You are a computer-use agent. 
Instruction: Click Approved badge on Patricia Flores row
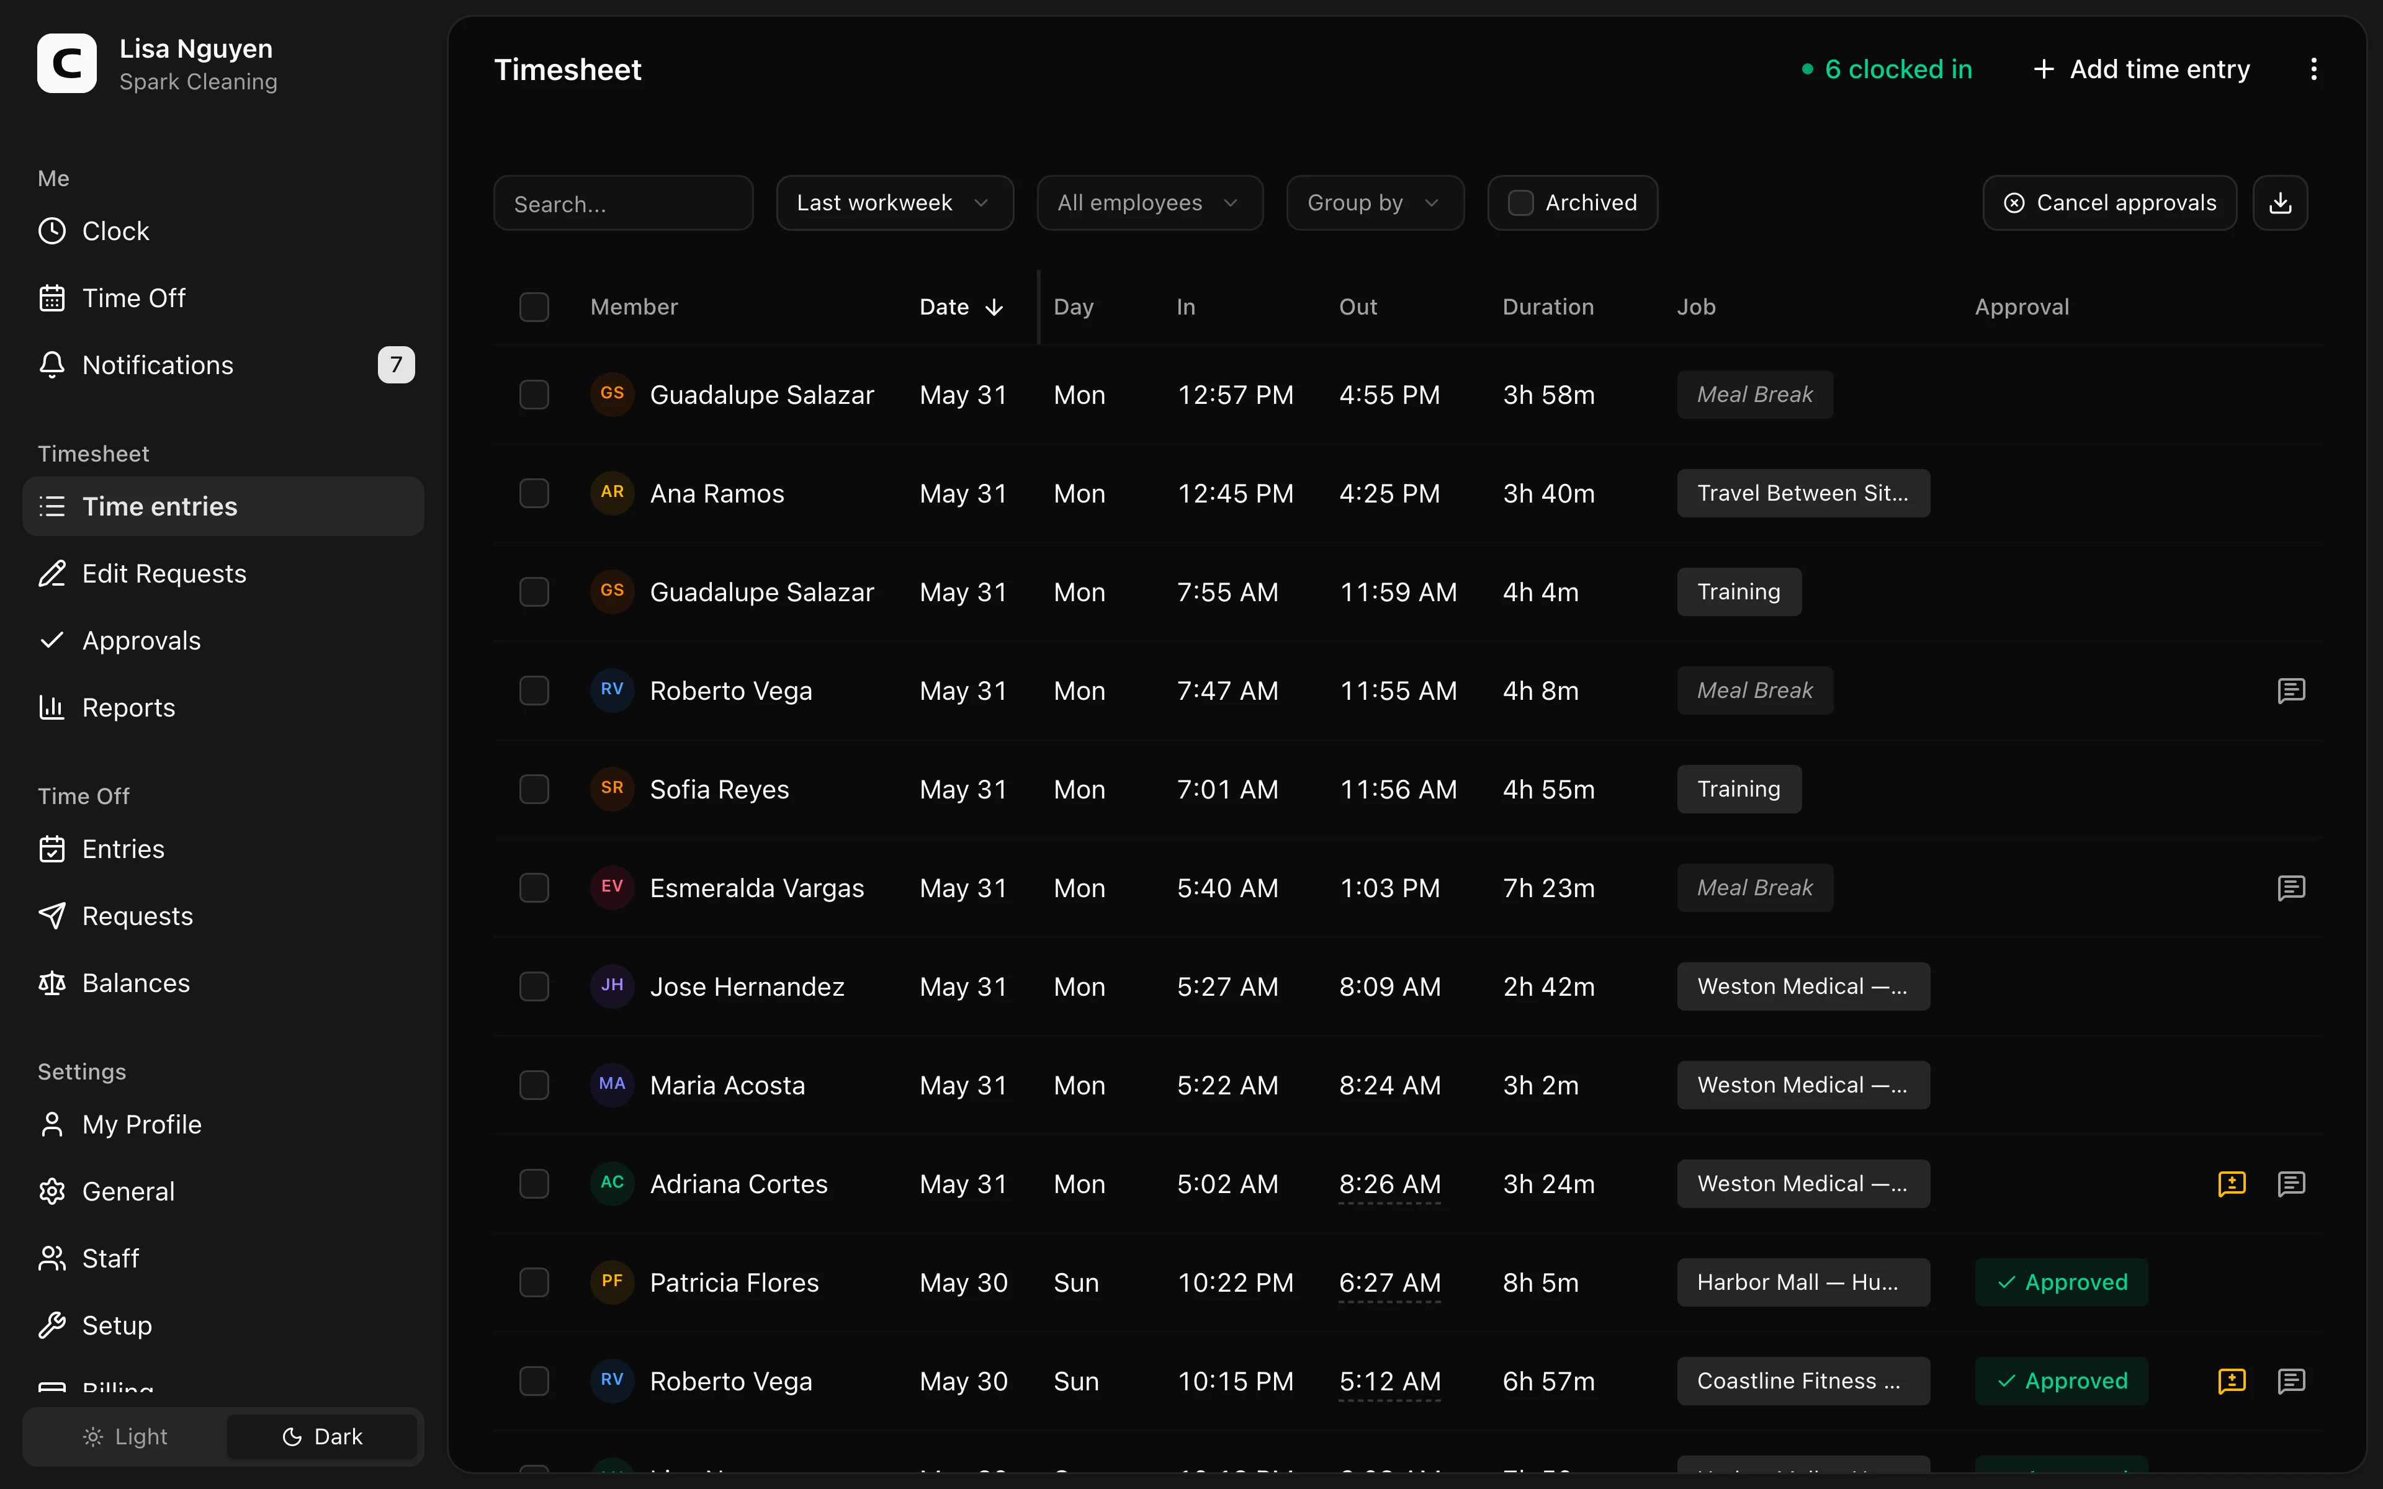pyautogui.click(x=2061, y=1282)
